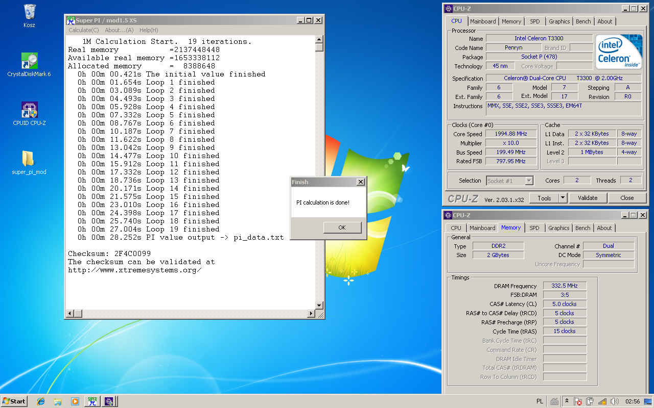Select CPU tab in top CPU-Z

coord(456,21)
